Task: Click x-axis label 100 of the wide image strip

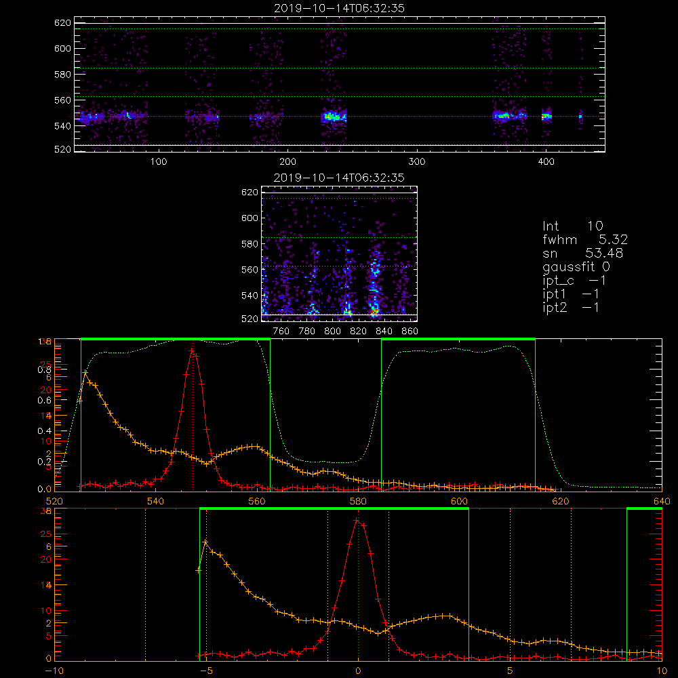Action: coord(159,162)
